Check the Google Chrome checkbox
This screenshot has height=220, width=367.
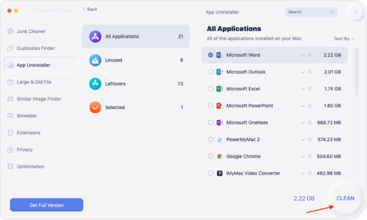[211, 156]
